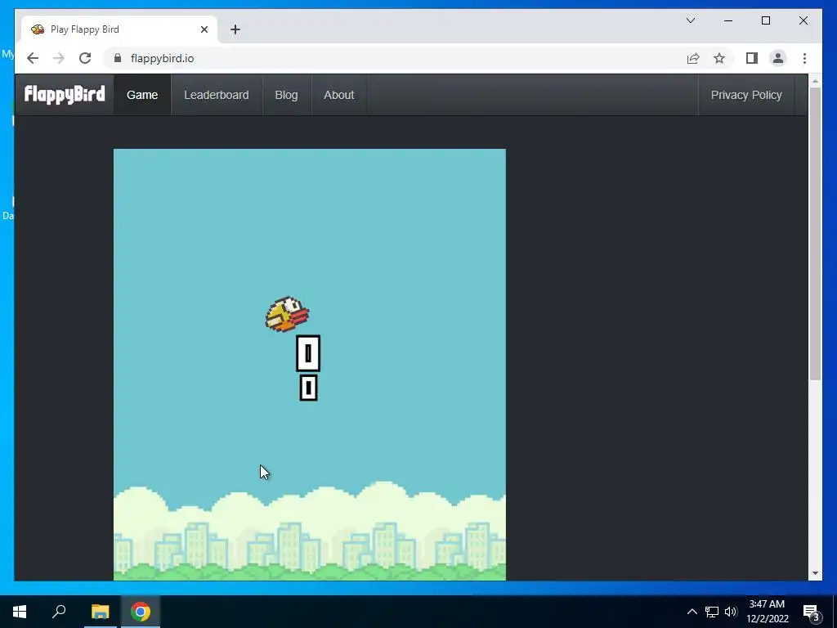Click the FlappyBird logo
The height and width of the screenshot is (628, 837).
pyautogui.click(x=65, y=95)
